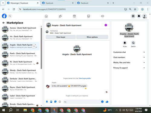Open the account profile avatar menu
151x113 pixels.
pos(145,16)
